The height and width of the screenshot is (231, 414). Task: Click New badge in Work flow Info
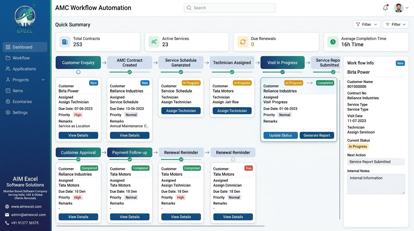pyautogui.click(x=400, y=63)
